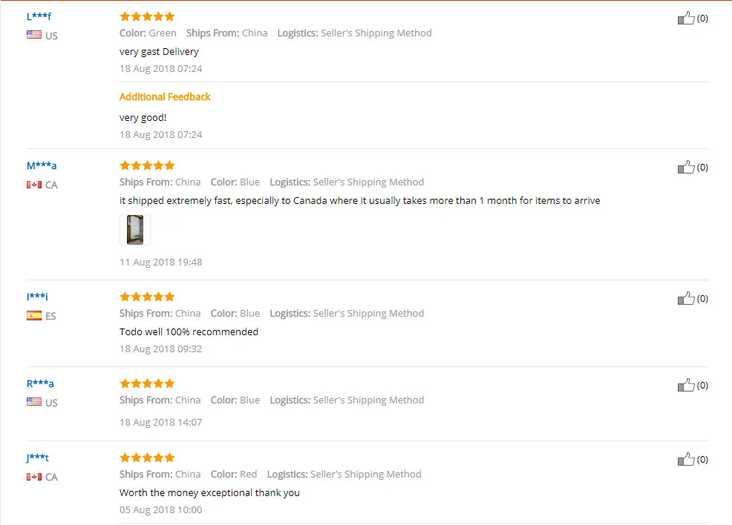The image size is (732, 525).
Task: Click the Spain flag under I***i
Action: (x=34, y=316)
